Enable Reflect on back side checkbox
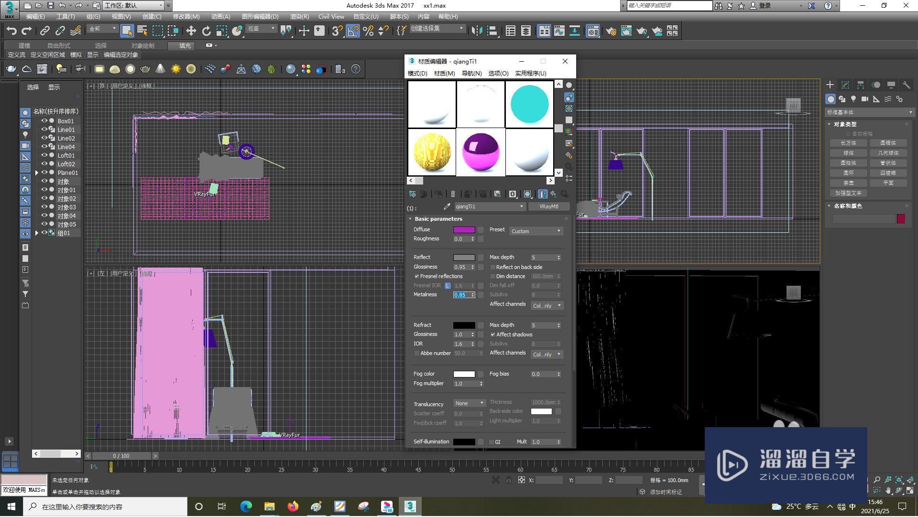 click(x=493, y=268)
